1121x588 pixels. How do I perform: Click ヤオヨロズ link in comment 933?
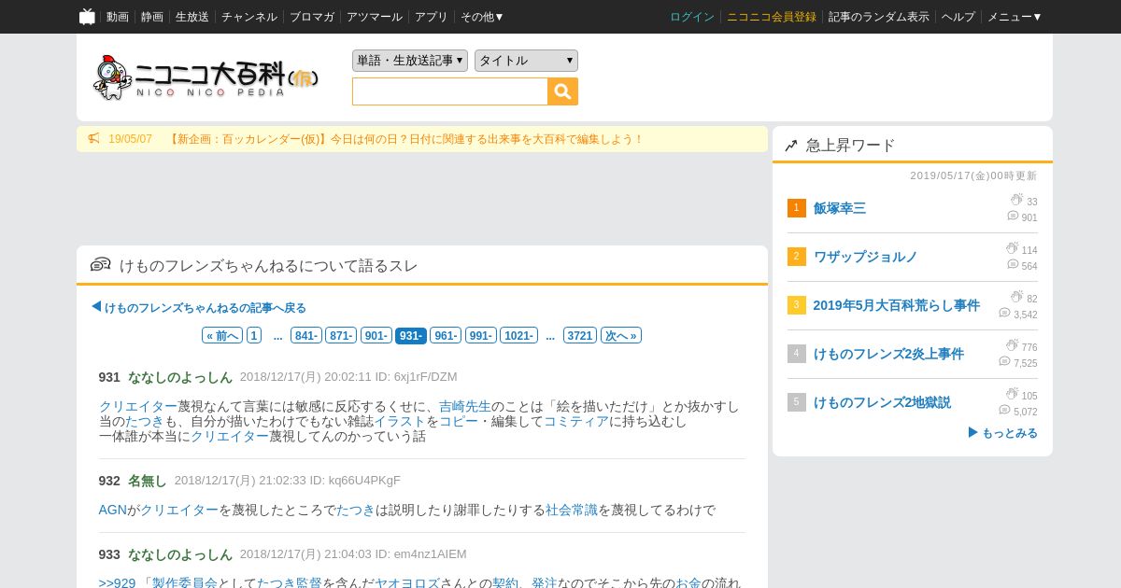(x=407, y=583)
